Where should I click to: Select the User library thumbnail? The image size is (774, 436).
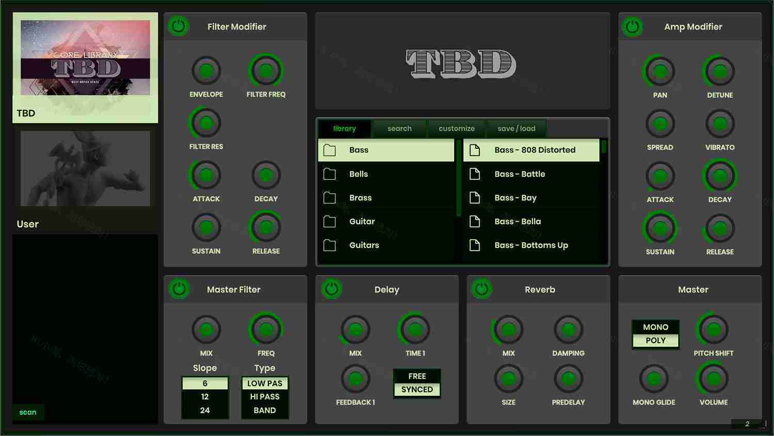click(85, 169)
